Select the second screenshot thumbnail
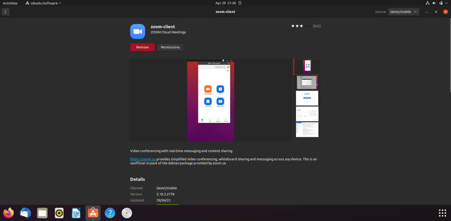This screenshot has height=221, width=451. [x=307, y=82]
